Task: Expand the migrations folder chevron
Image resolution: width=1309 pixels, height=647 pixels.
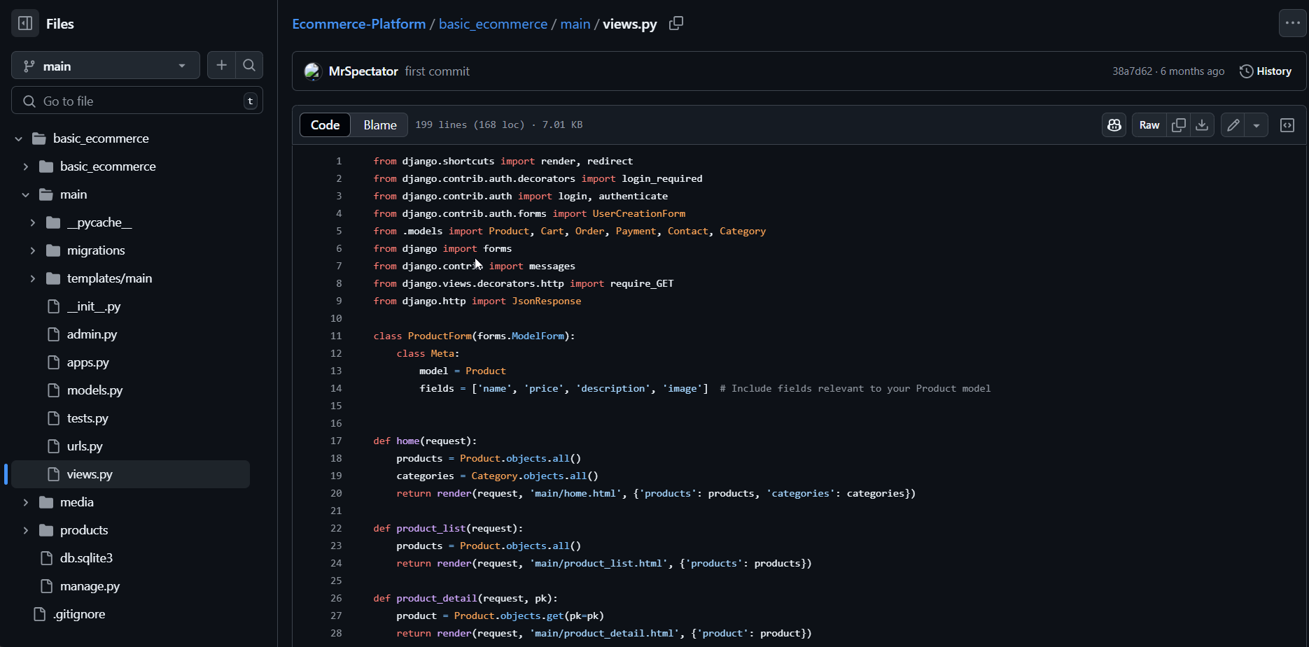Action: point(33,250)
